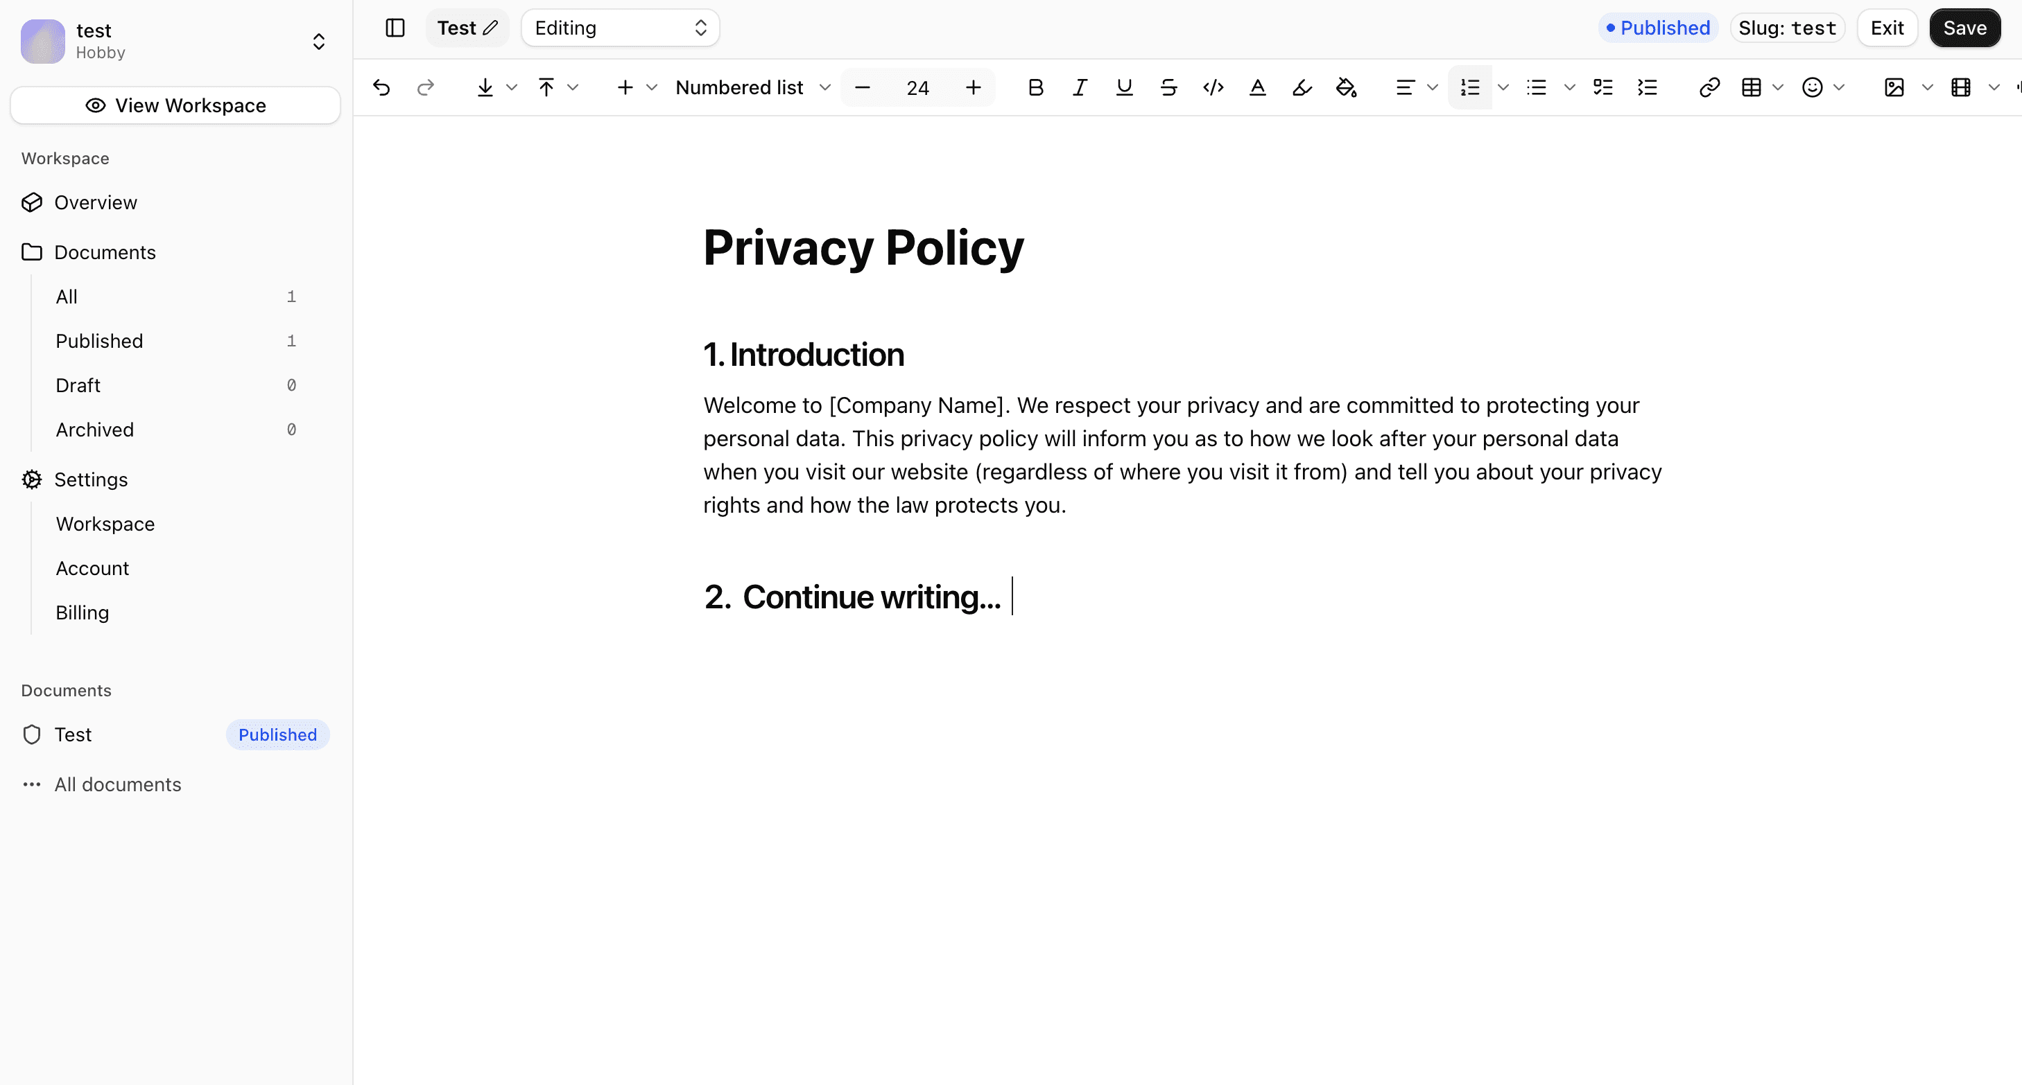
Task: Toggle the sidebar panel
Action: (x=395, y=28)
